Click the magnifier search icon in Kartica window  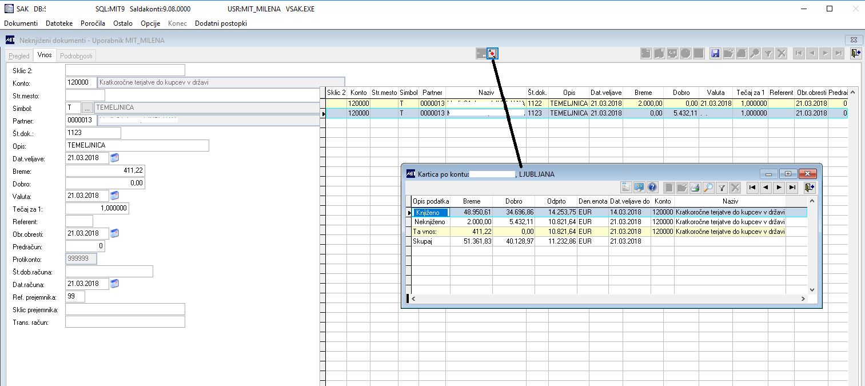coord(708,188)
